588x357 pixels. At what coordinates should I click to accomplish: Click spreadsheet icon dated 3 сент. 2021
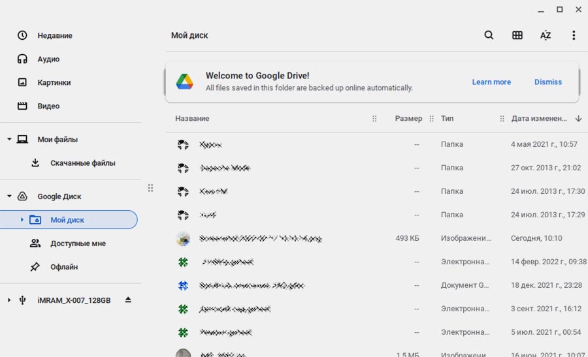183,309
